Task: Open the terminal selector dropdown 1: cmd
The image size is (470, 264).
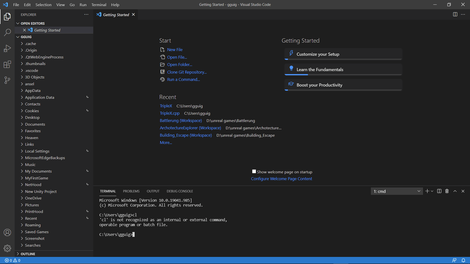Action: click(x=397, y=191)
